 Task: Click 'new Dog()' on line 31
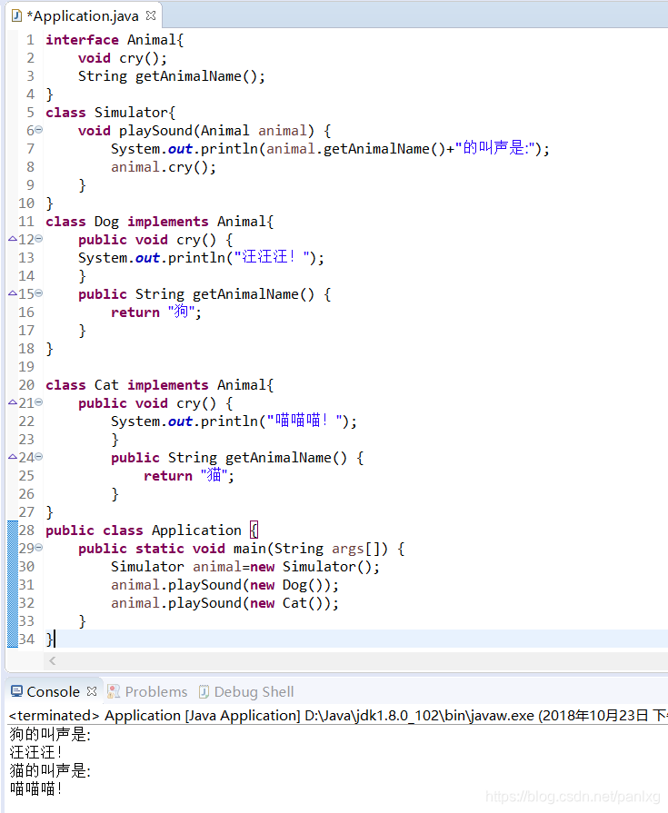point(291,585)
